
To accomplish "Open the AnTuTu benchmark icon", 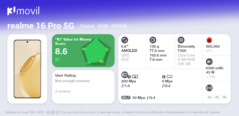I will (x=209, y=40).
